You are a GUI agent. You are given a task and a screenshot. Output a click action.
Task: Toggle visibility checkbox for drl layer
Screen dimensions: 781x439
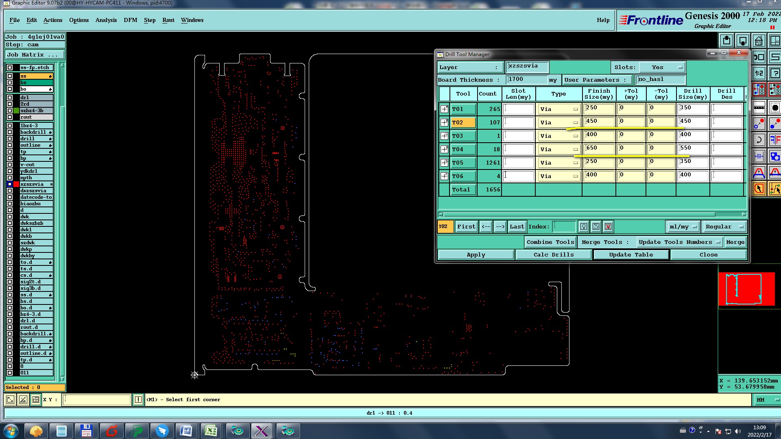10,98
